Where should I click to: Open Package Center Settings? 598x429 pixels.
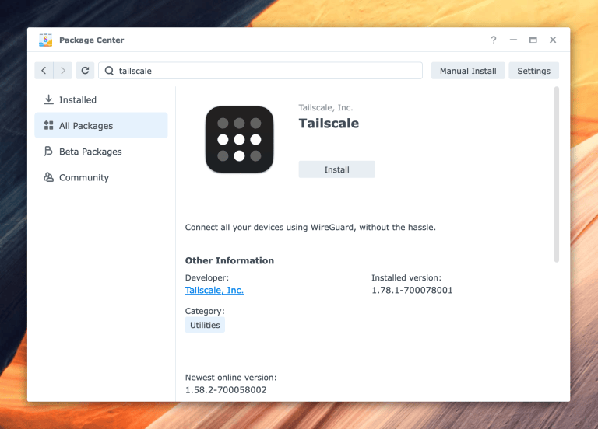point(533,71)
